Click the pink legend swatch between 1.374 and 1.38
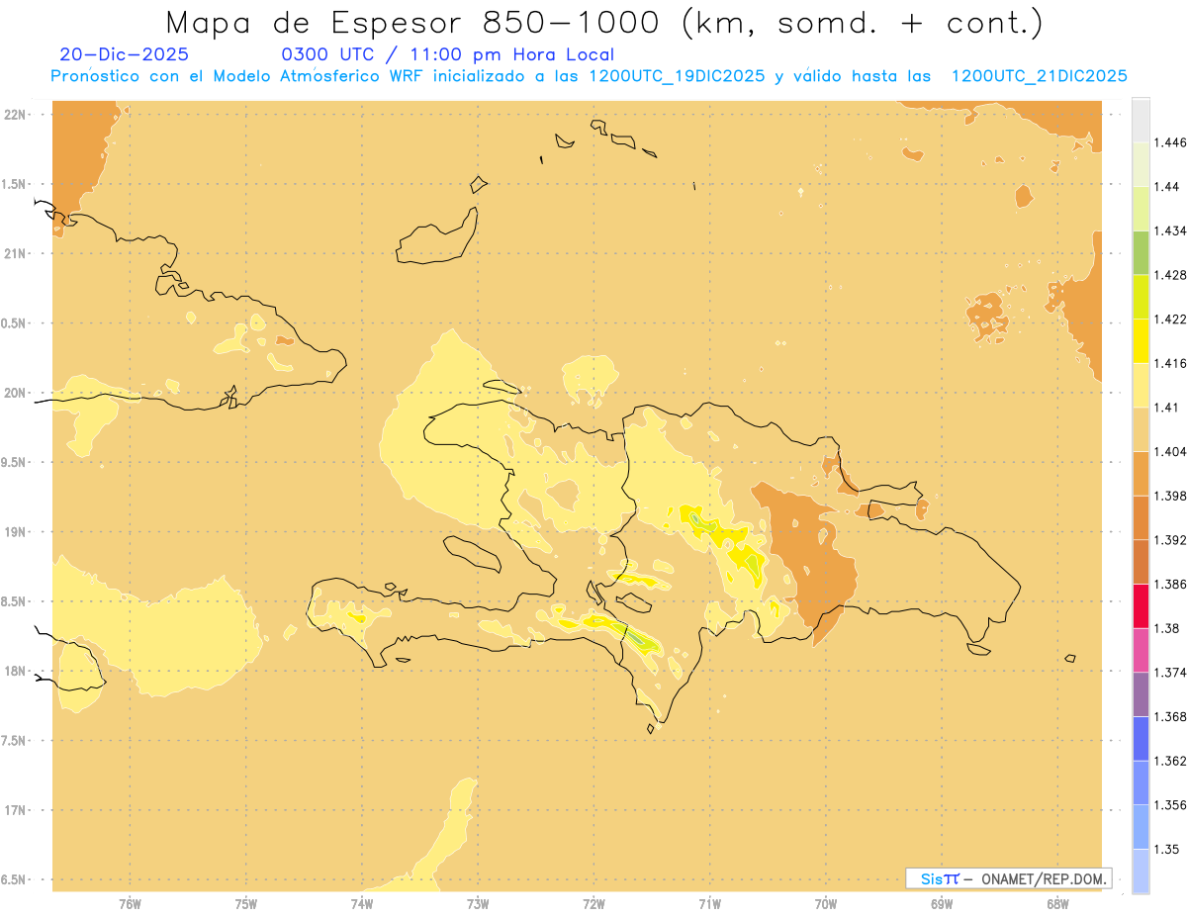 pyautogui.click(x=1141, y=650)
